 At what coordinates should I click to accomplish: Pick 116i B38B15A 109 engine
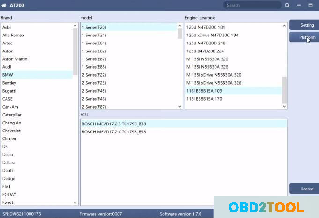(234, 91)
